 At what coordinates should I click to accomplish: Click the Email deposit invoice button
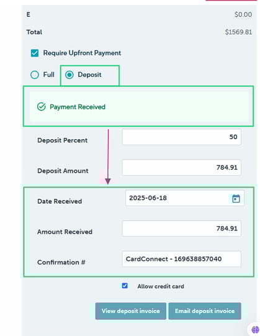tap(205, 311)
